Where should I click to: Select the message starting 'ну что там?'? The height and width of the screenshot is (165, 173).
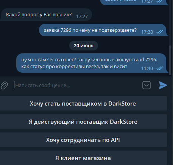coord(92,63)
